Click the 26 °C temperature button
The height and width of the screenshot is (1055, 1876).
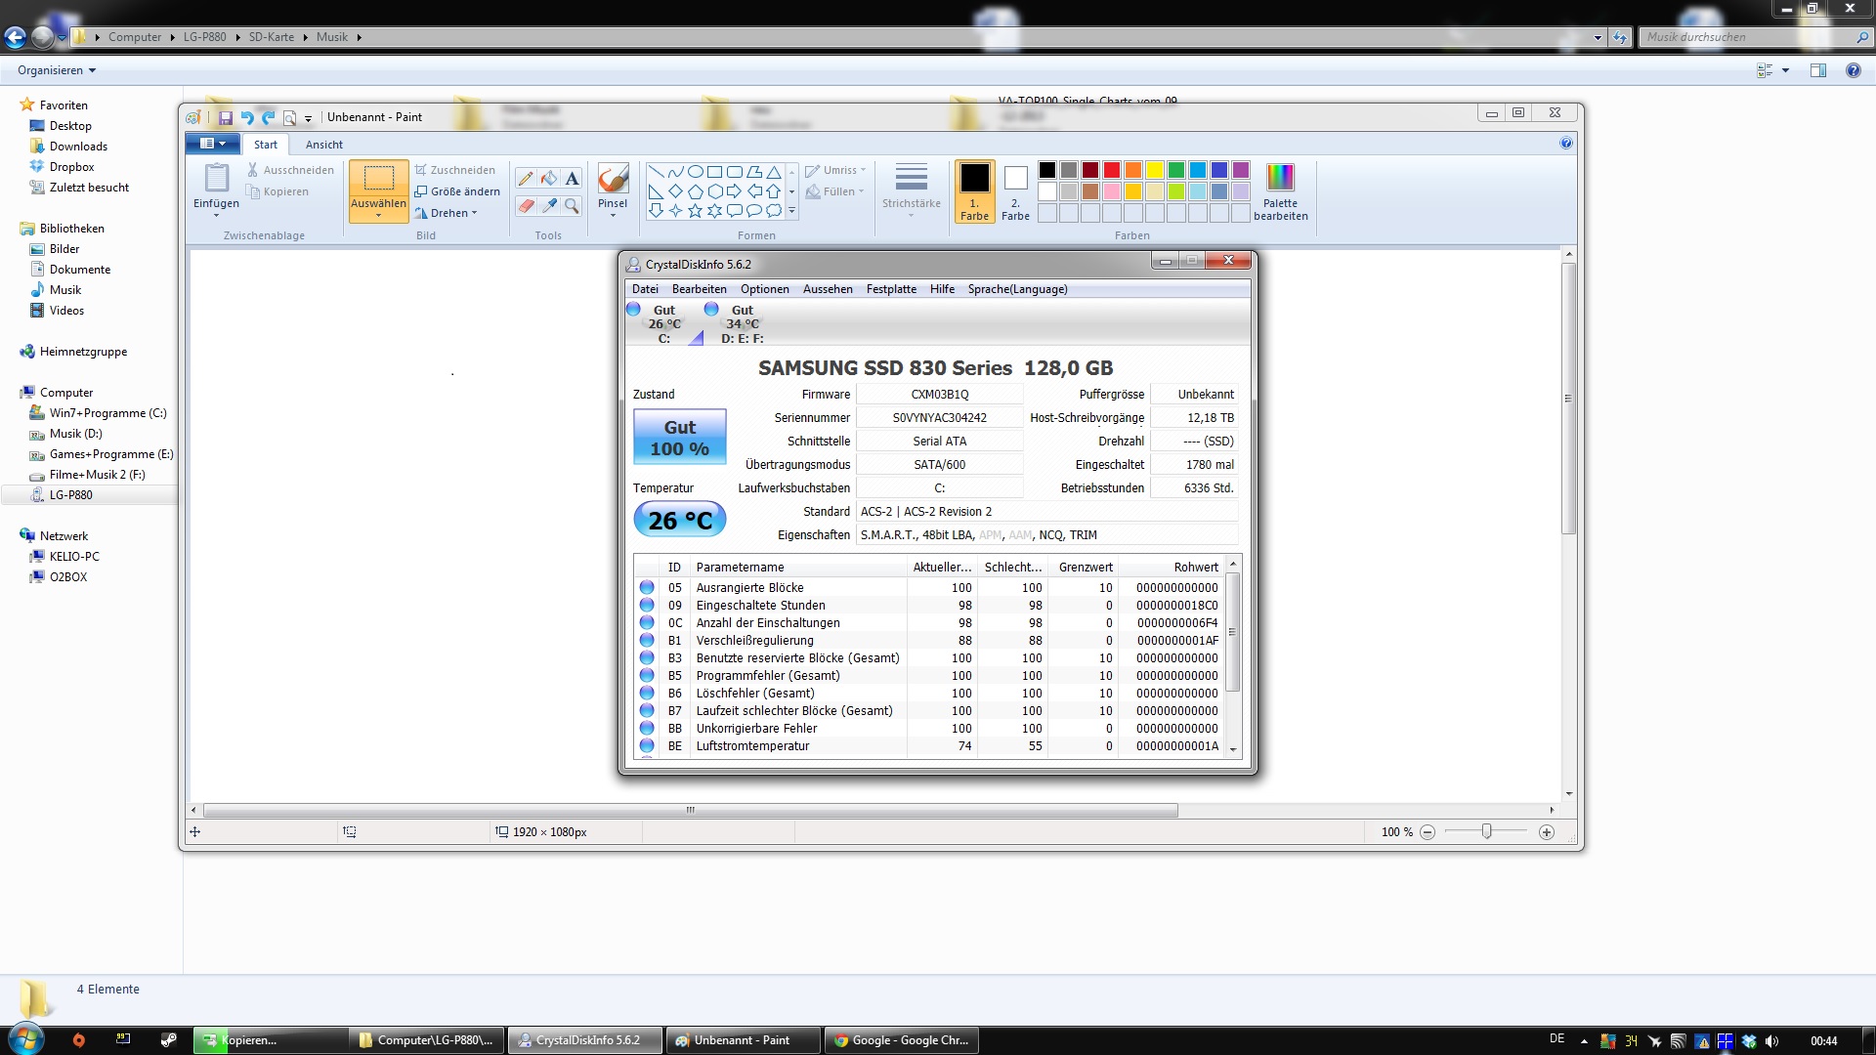680,520
